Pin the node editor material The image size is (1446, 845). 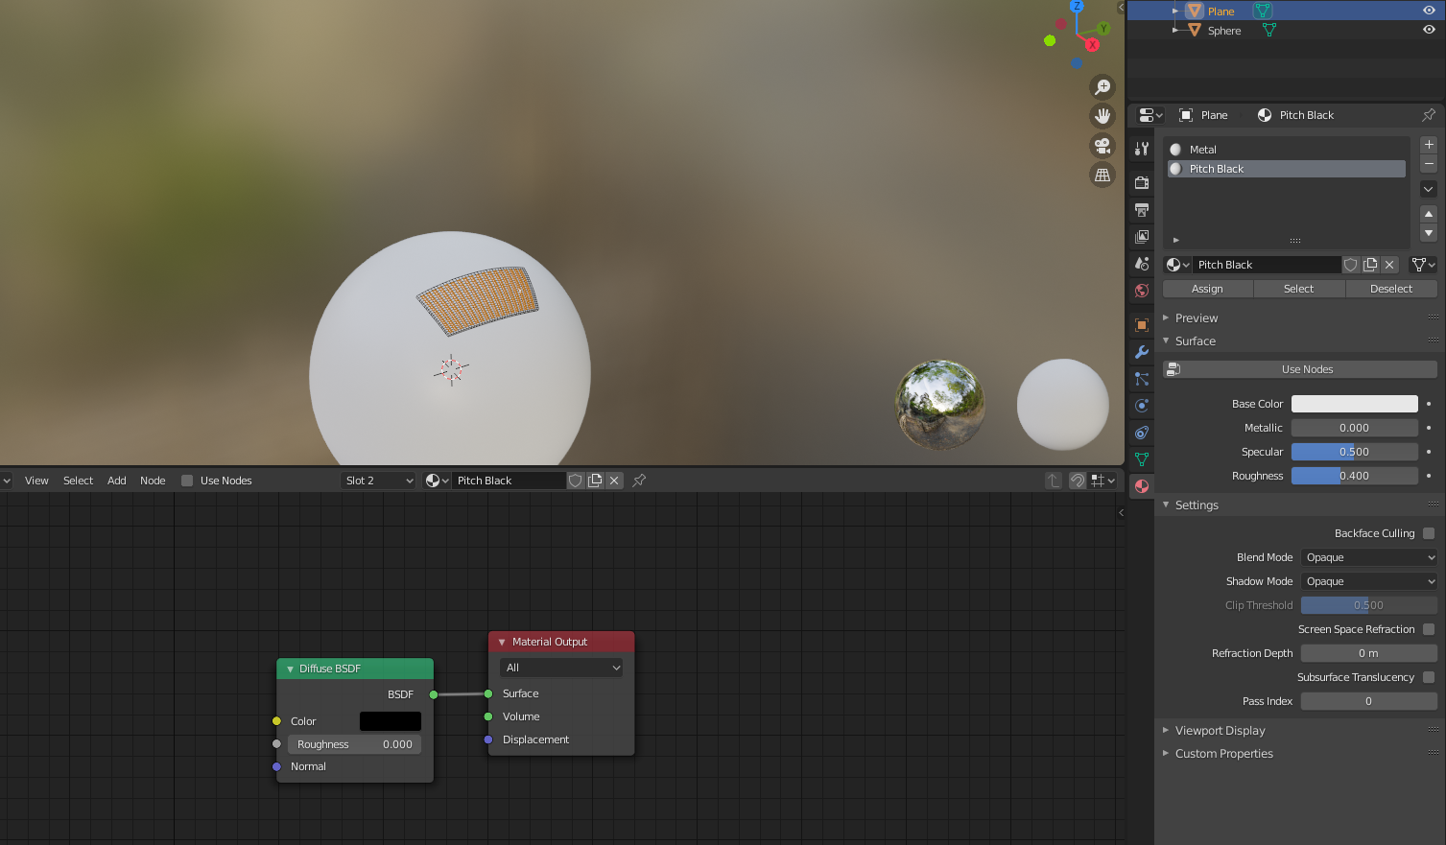639,481
